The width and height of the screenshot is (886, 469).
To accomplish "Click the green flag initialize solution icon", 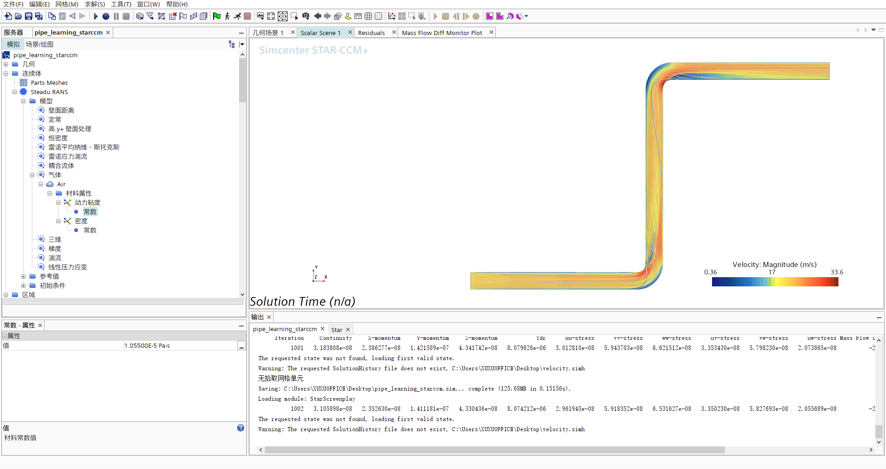I will point(217,16).
